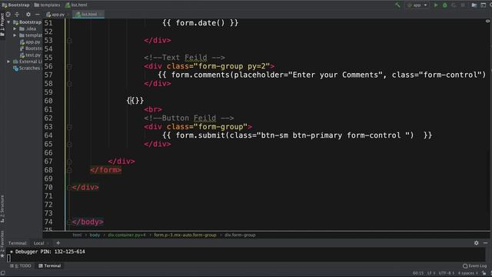Click templates in the navigation breadcrumb bar

point(47,5)
